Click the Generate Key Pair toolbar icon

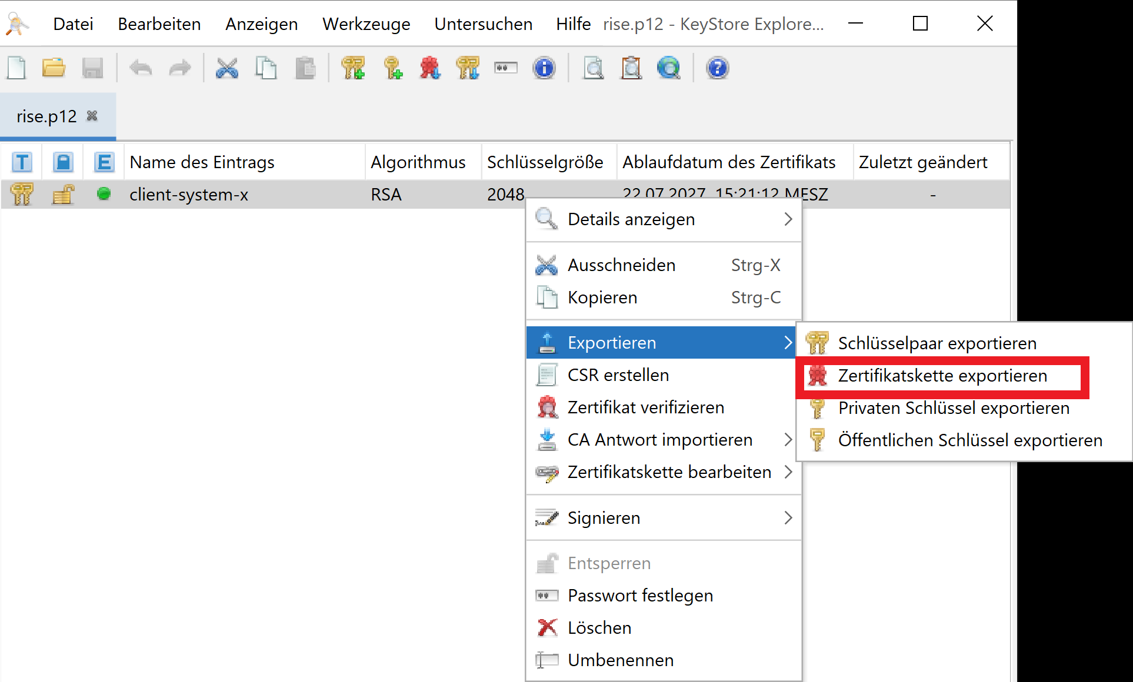click(353, 68)
